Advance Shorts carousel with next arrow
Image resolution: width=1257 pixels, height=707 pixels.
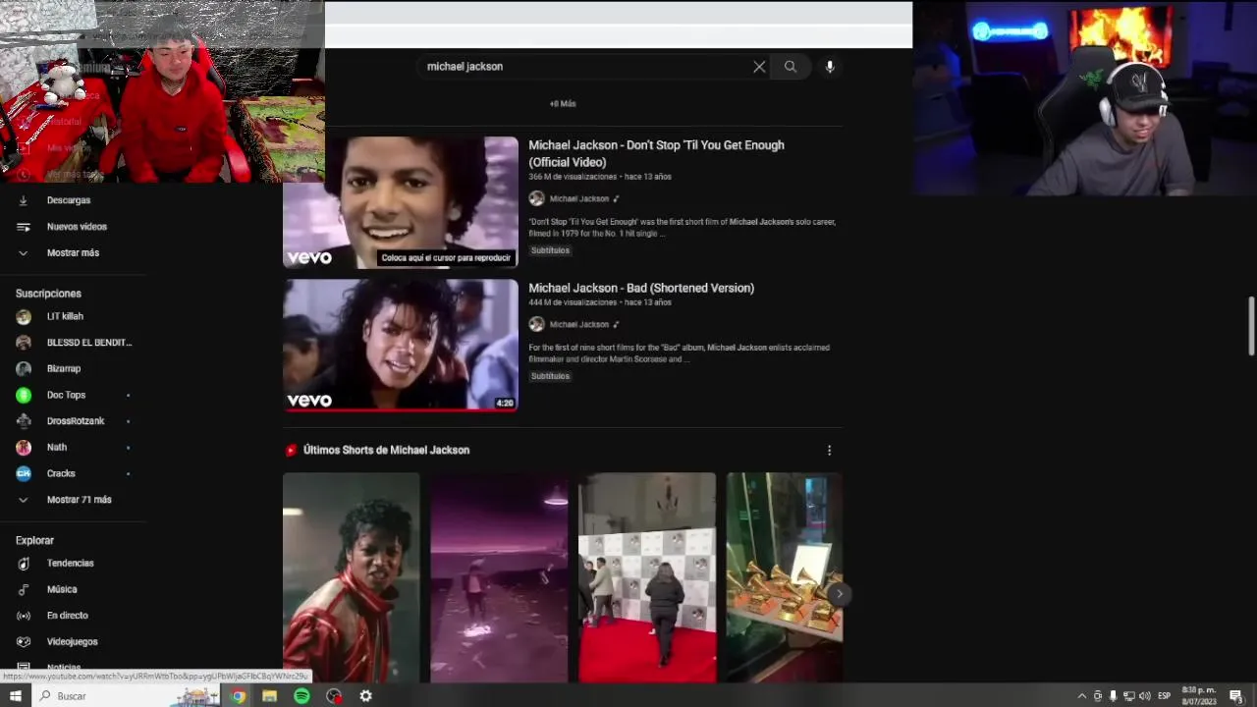(839, 594)
